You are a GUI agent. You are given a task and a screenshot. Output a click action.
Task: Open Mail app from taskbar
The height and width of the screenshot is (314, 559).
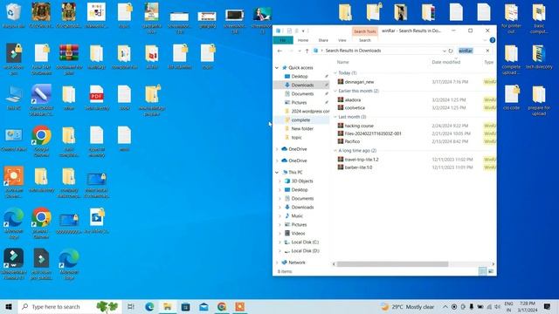coord(204,306)
